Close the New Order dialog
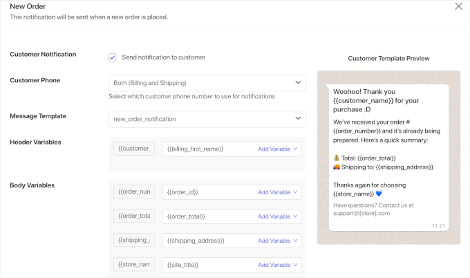 click(458, 6)
